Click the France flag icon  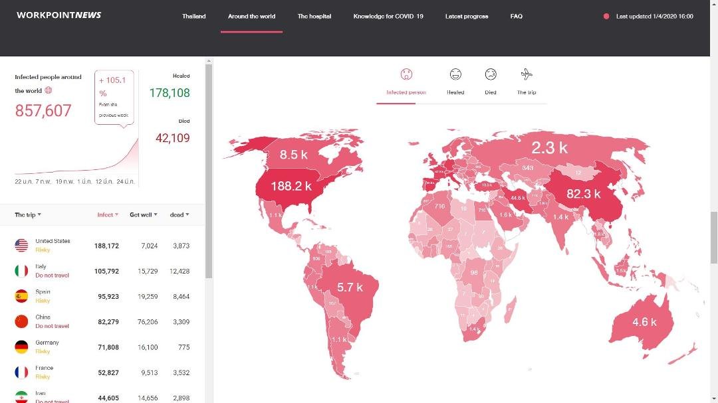coord(21,372)
